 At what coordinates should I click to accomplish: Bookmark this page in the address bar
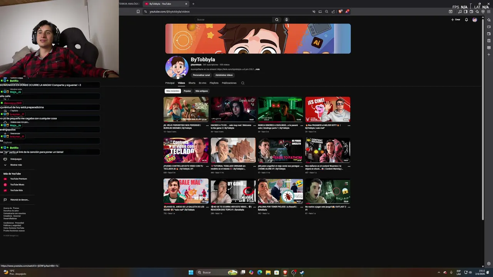click(138, 12)
